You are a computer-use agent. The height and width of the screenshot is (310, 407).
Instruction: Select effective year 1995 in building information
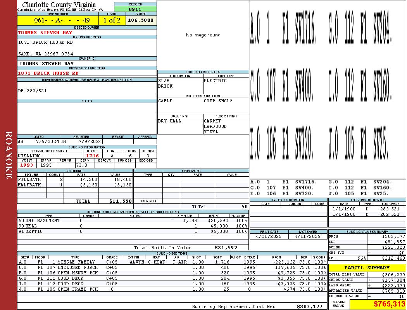pyautogui.click(x=46, y=165)
